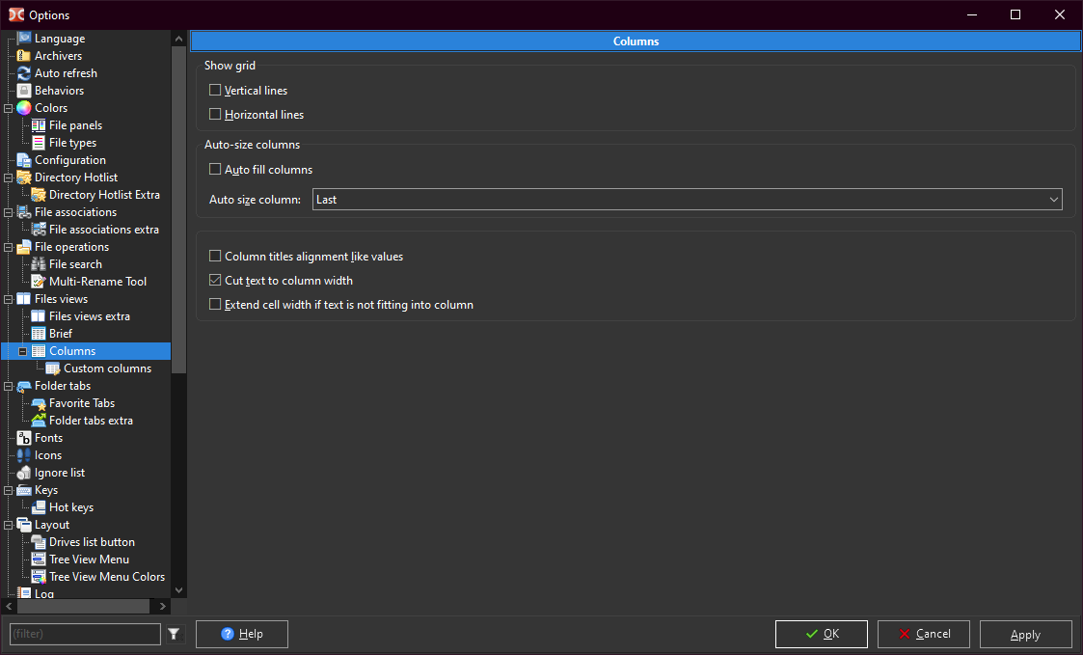This screenshot has width=1083, height=655.
Task: Click the Colors palette icon in tree
Action: click(24, 108)
